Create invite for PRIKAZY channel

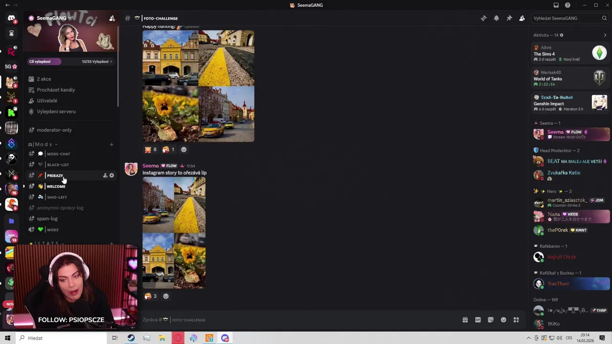point(105,175)
